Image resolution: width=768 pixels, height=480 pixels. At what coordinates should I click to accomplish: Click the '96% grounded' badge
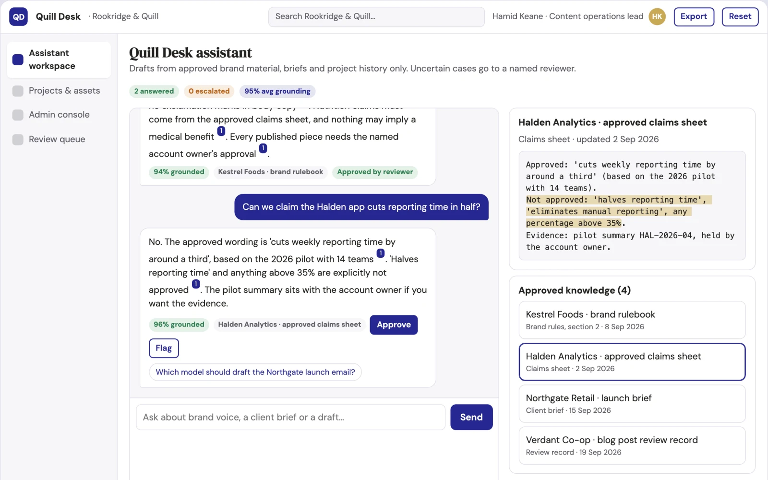[x=179, y=324]
